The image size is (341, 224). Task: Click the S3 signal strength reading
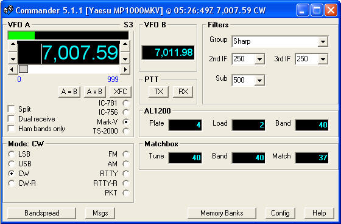point(128,25)
